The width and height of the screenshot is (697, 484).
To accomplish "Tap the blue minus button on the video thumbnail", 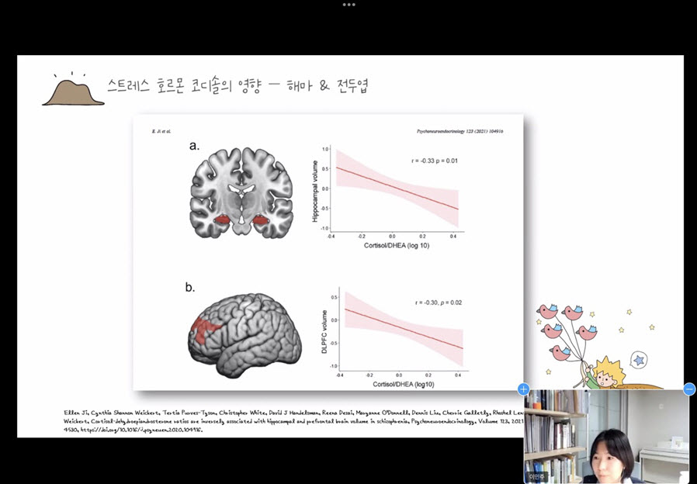I will pos(689,389).
